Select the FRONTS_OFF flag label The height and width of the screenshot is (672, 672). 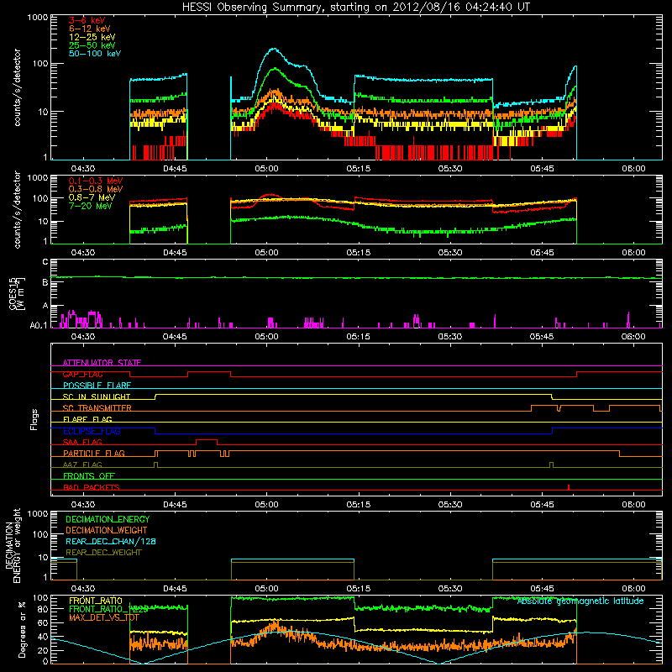(x=89, y=476)
